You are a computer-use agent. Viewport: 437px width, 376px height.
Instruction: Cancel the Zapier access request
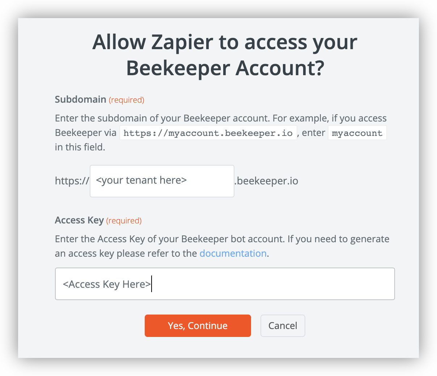coord(283,326)
